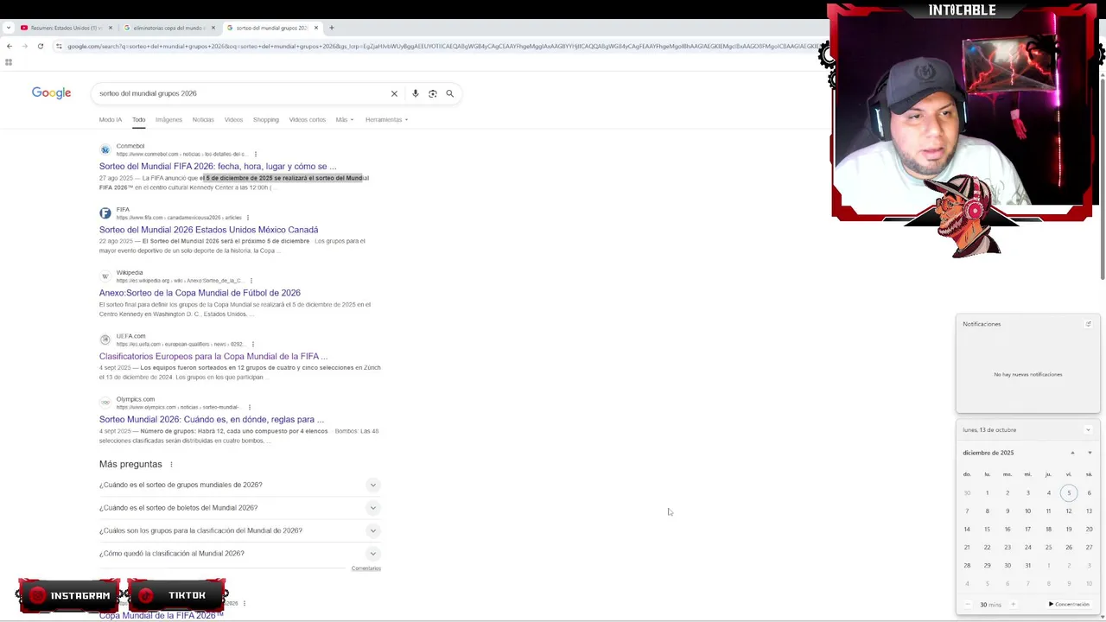Close the sorteo del mundial grupos tab
This screenshot has width=1106, height=622.
click(316, 28)
